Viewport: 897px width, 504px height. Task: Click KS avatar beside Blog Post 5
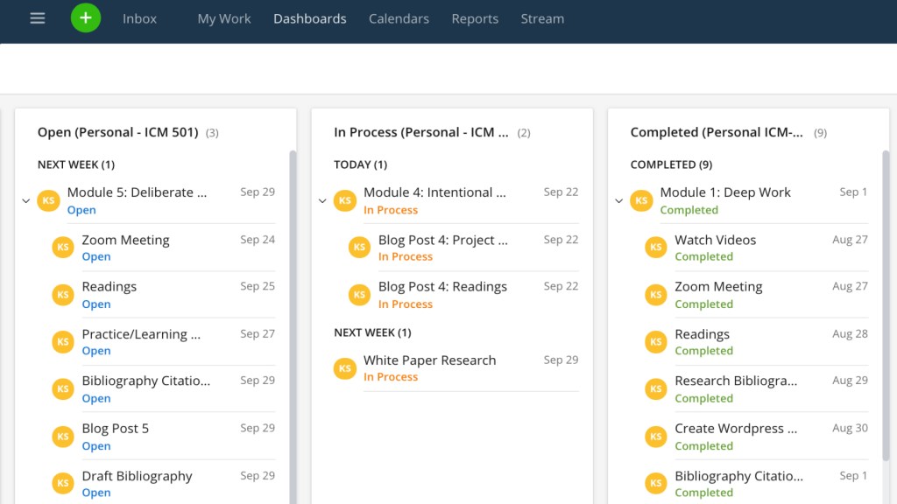coord(63,437)
